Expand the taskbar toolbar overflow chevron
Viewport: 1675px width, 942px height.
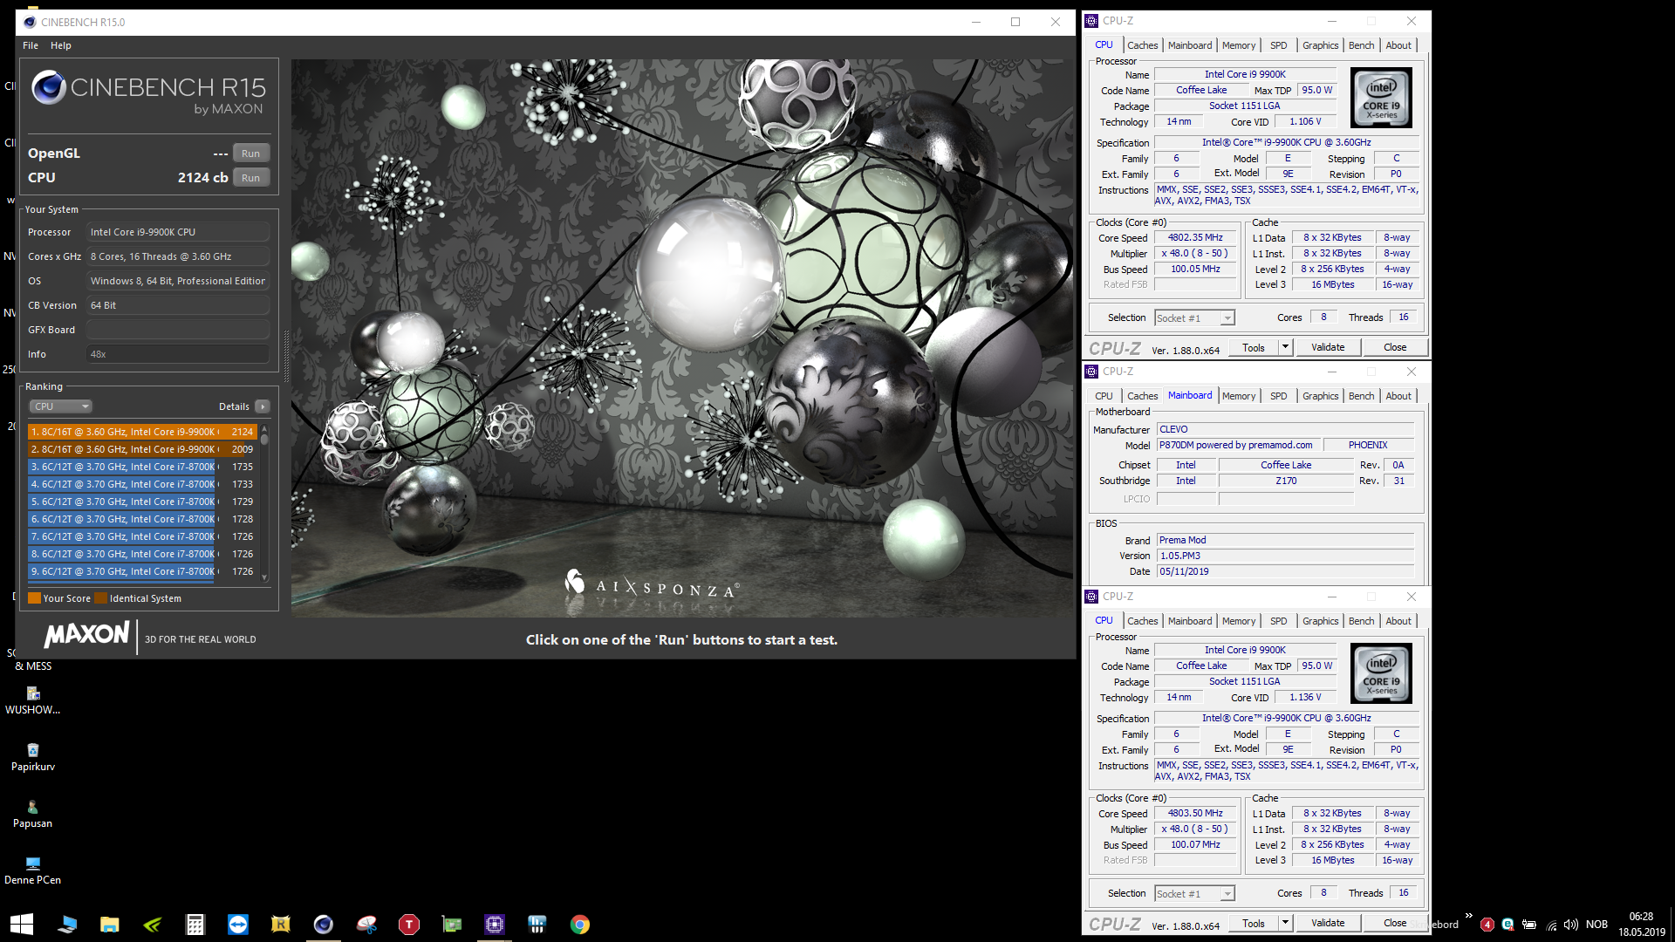(x=1469, y=916)
